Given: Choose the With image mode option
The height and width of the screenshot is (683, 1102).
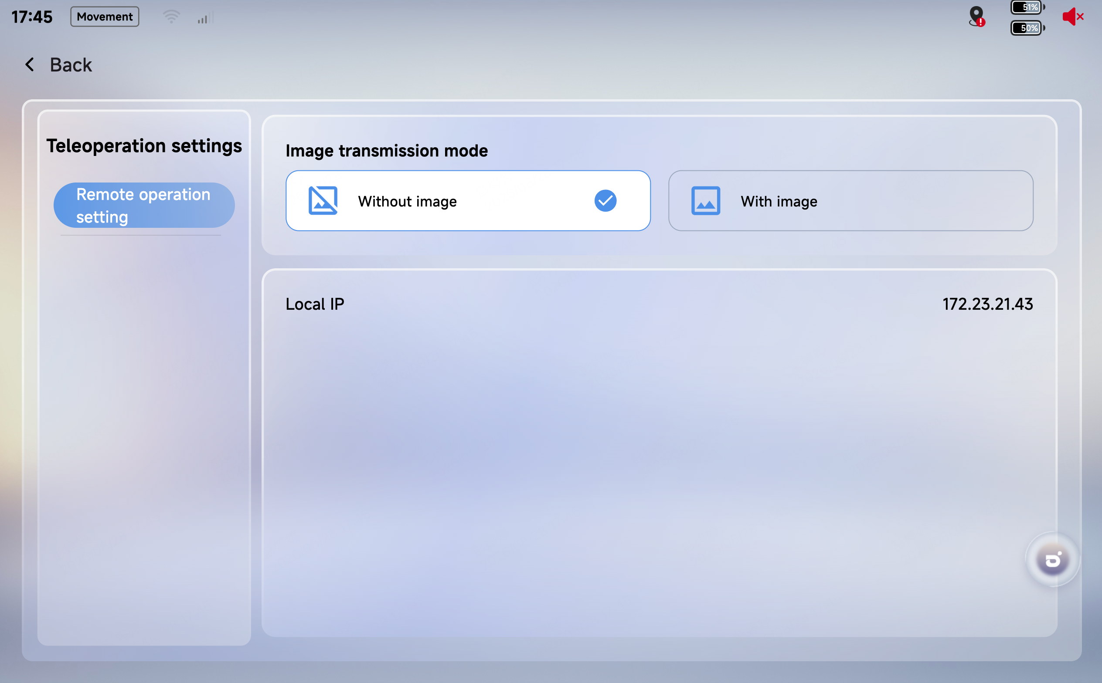Looking at the screenshot, I should pos(850,200).
